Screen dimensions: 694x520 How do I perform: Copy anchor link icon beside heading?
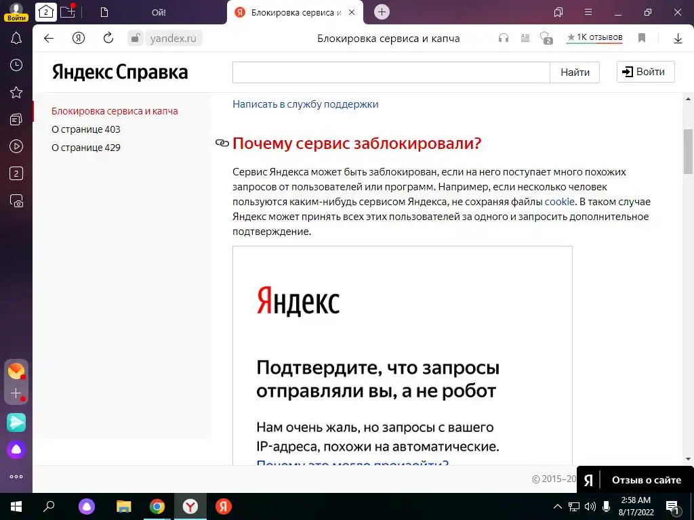[x=222, y=143]
